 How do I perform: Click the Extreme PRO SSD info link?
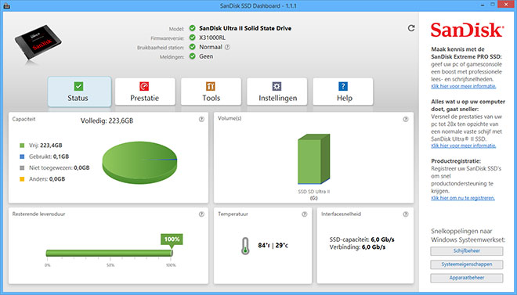[x=463, y=86]
